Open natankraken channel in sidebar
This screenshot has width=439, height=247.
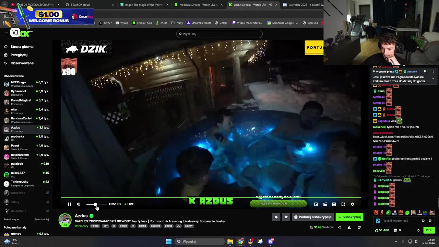[x=26, y=156]
